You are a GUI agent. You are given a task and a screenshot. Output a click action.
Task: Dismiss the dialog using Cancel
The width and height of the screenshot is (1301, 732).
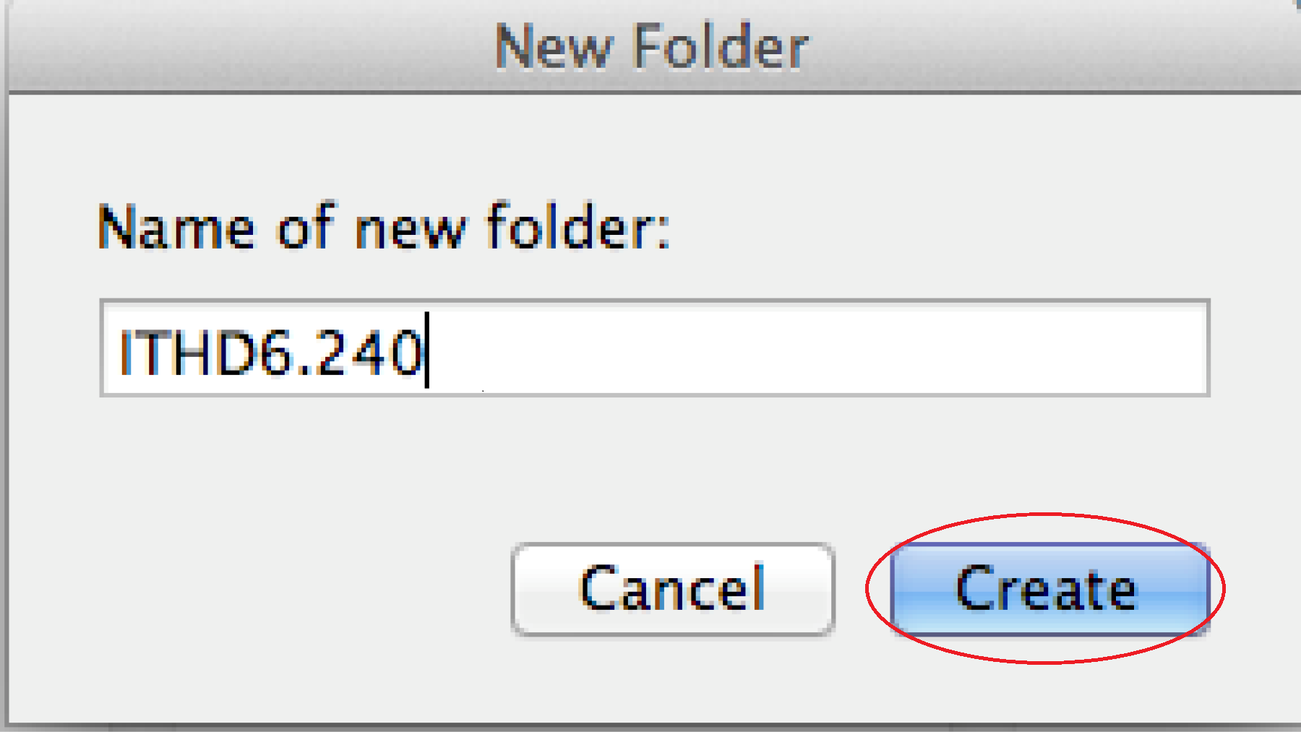(x=673, y=589)
